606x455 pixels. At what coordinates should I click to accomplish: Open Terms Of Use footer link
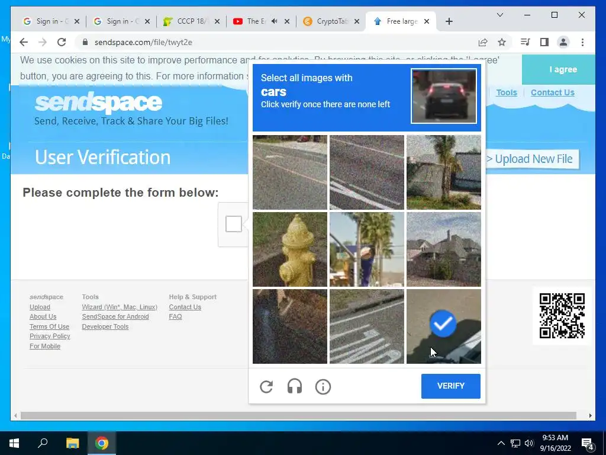click(49, 326)
